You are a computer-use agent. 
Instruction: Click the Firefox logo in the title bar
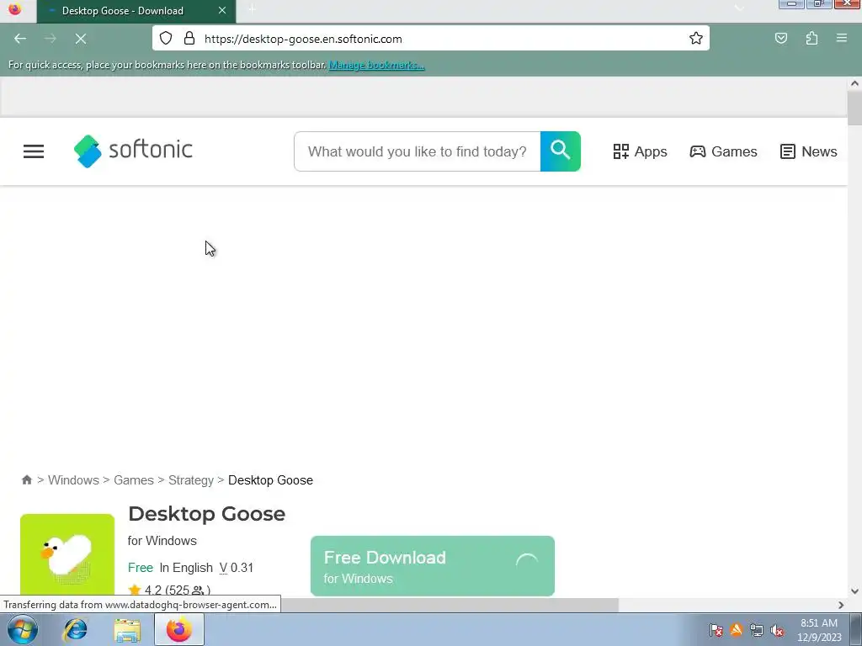click(x=15, y=9)
